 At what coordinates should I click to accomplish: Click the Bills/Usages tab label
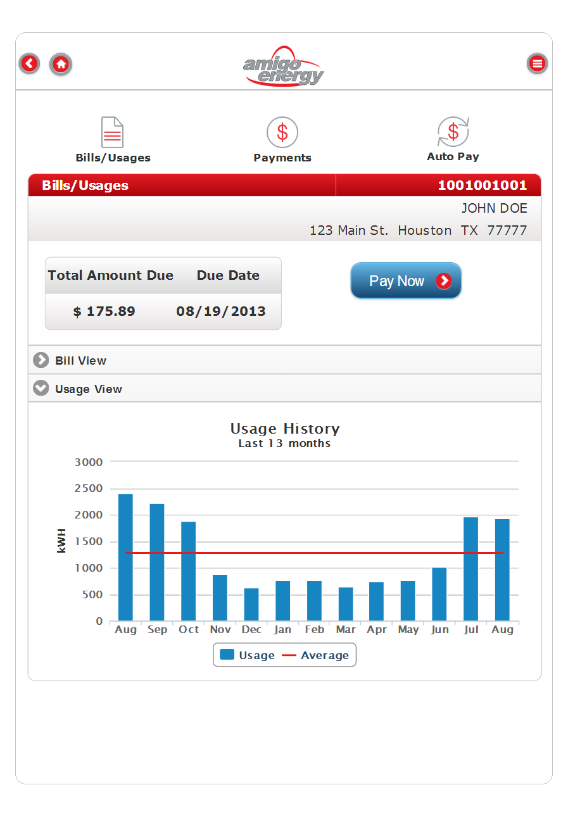tap(113, 158)
